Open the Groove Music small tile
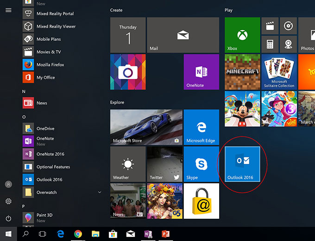 (289, 26)
